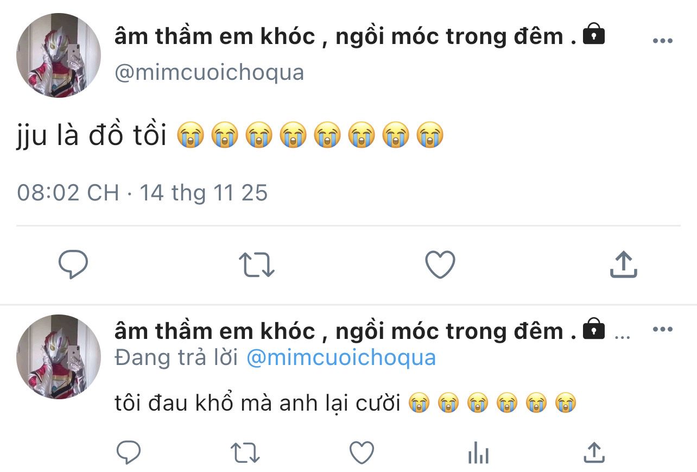View analytics for the reply tweet

478,452
